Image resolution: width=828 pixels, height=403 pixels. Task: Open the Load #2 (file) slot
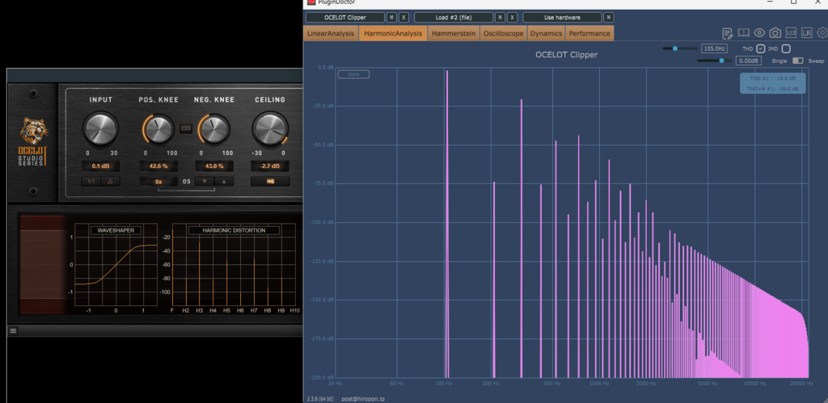(x=454, y=18)
